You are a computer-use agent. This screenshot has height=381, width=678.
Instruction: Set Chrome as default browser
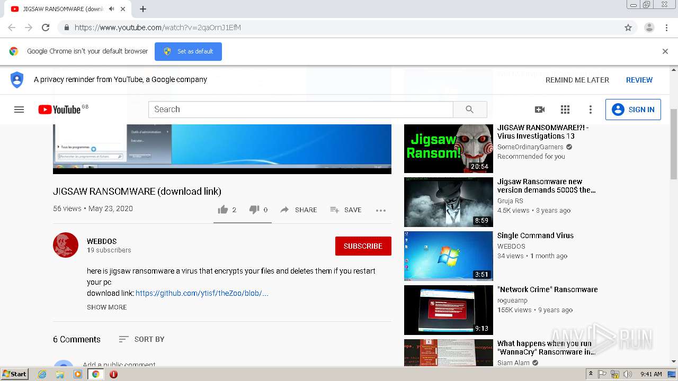(188, 51)
